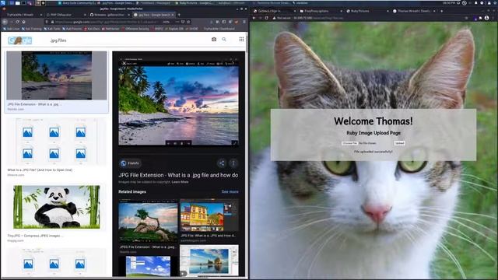Open the notifications bell in system tray

click(475, 3)
